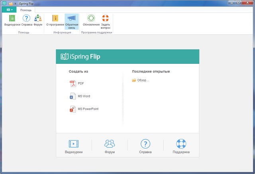The image size is (255, 174).
Task: Minimize the iSpring Flip window
Action: point(231,3)
